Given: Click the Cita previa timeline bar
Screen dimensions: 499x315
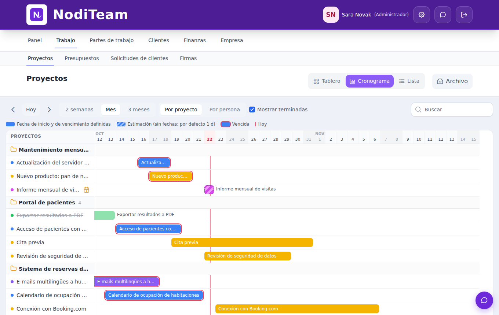Looking at the screenshot, I should point(242,242).
